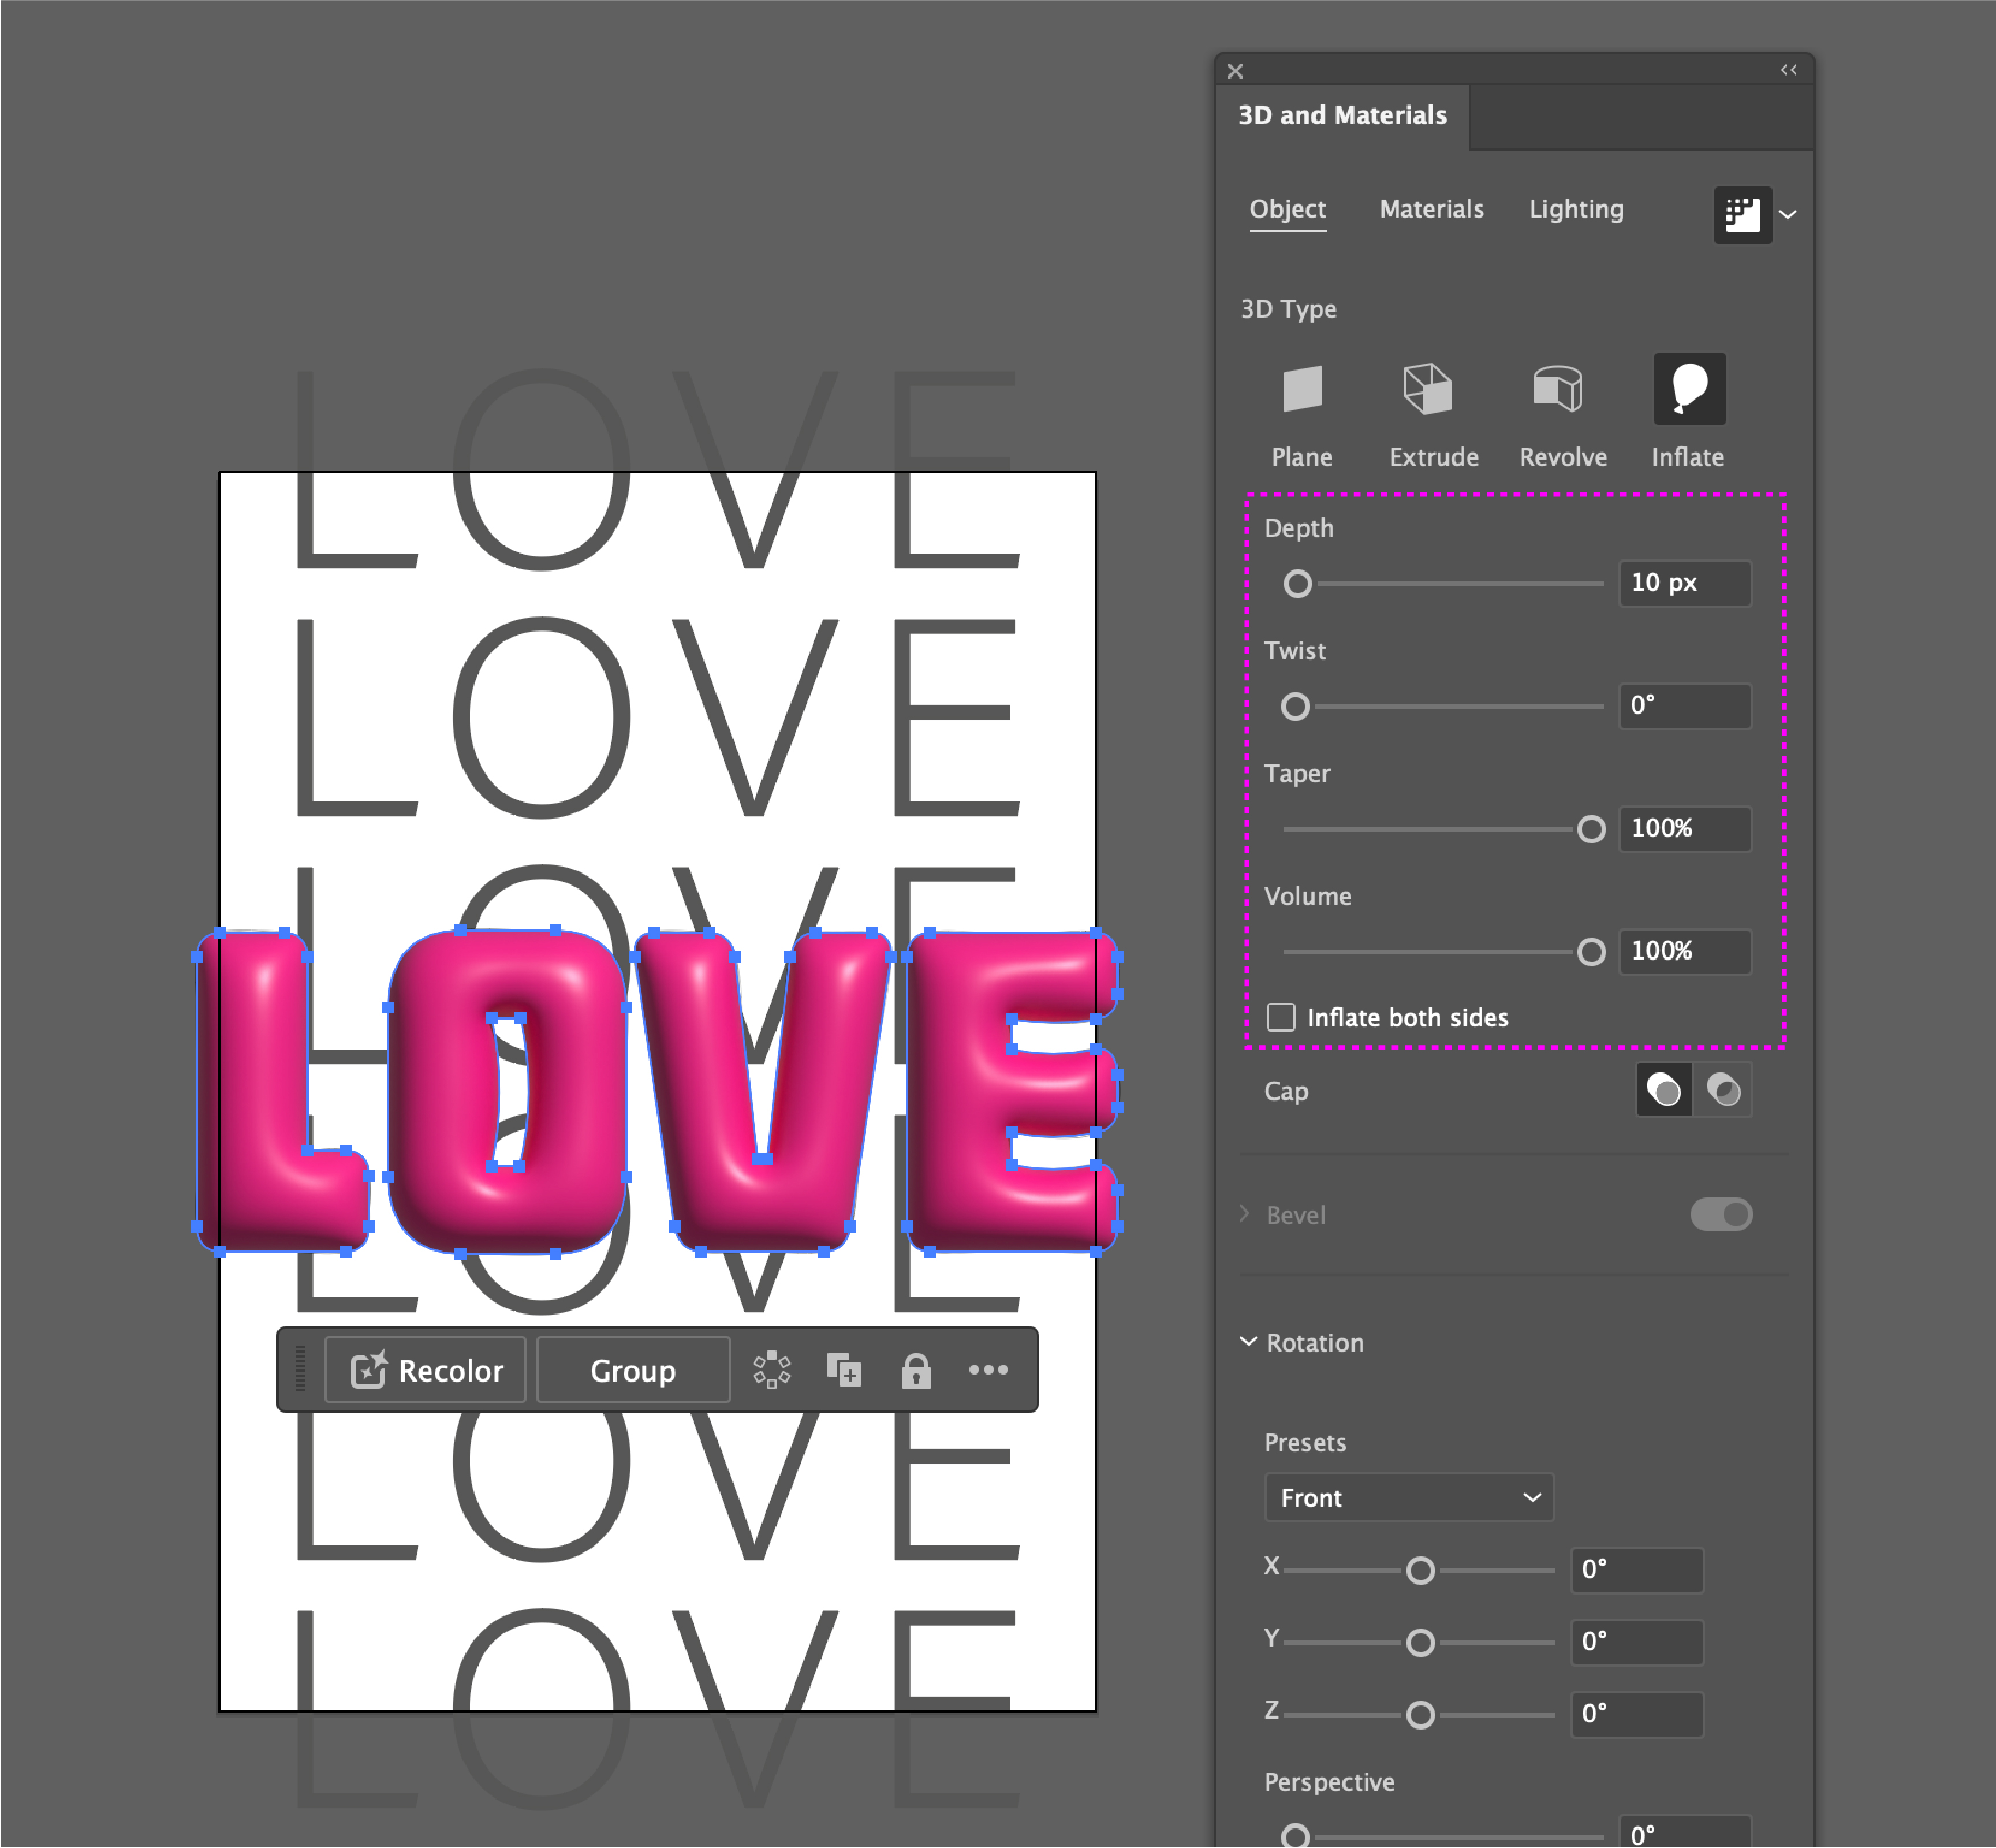Turn off cap for hollow appearance
The height and width of the screenshot is (1848, 1996).
pos(1723,1089)
